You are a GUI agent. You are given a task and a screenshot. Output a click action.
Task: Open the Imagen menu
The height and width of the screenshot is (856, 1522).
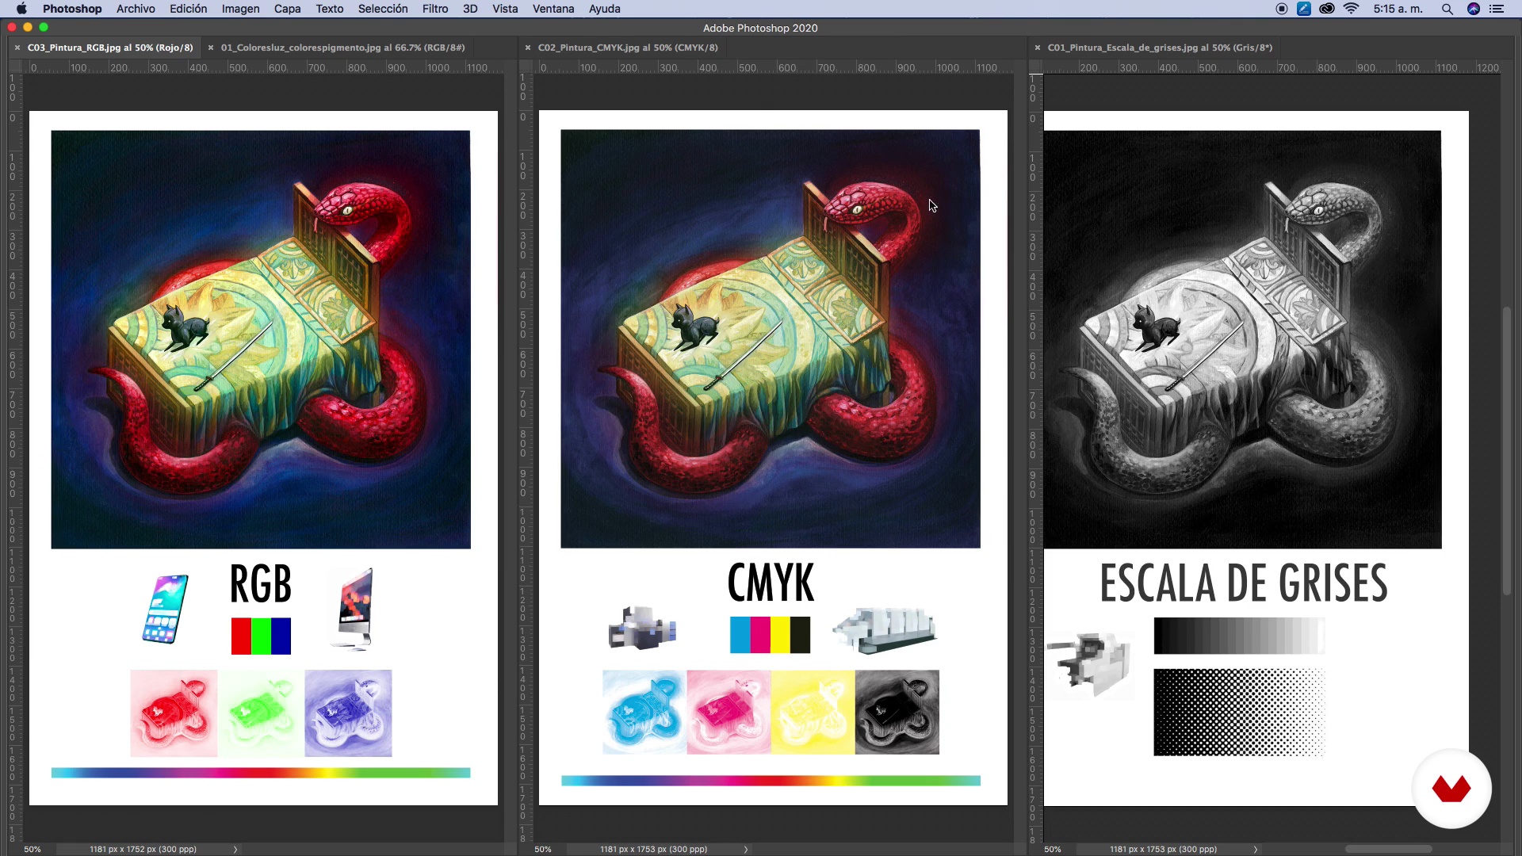point(240,9)
